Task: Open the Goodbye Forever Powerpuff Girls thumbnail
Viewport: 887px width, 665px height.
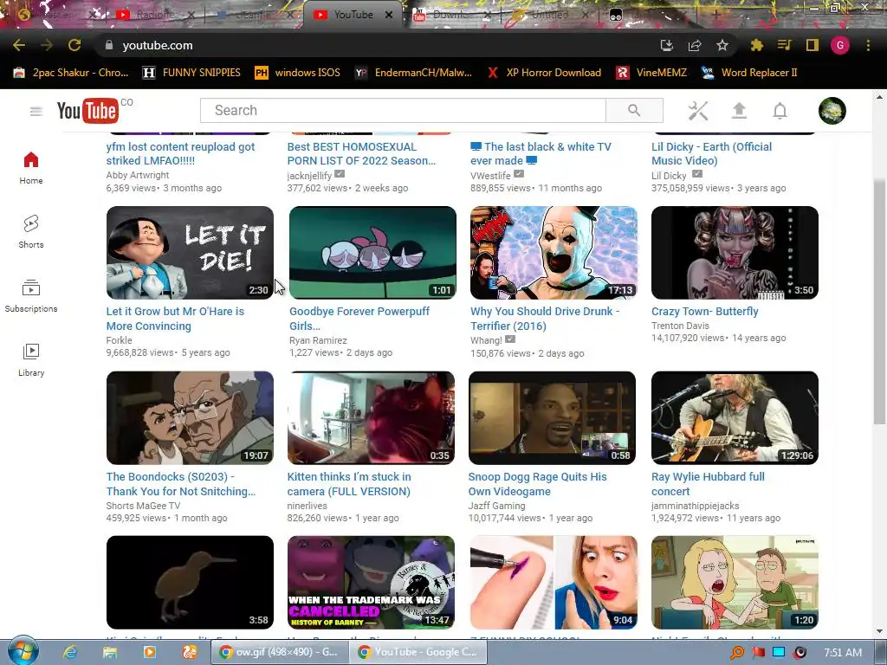Action: [x=372, y=252]
